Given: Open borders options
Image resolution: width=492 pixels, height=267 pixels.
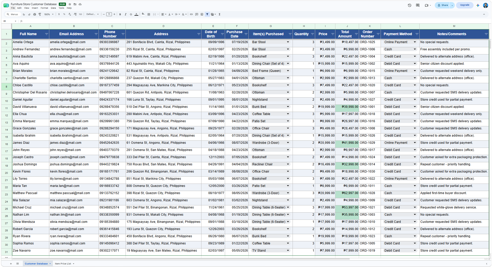Looking at the screenshot, I should click(x=149, y=14).
